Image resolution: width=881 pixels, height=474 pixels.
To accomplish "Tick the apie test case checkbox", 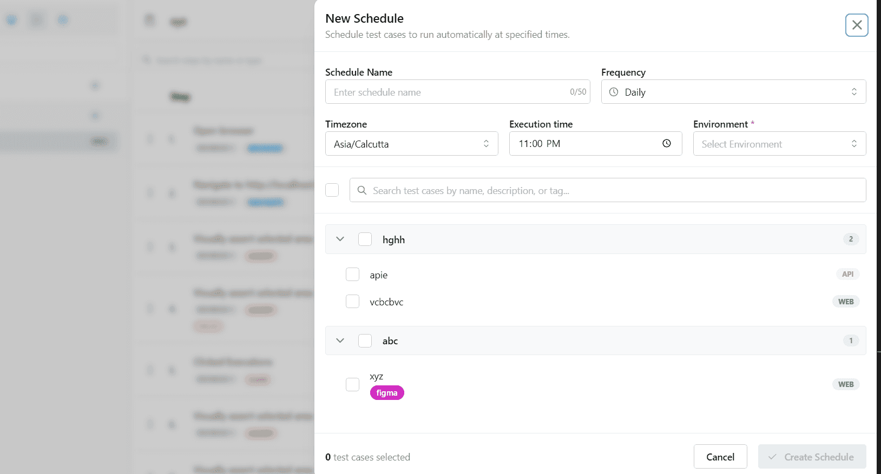I will (352, 275).
